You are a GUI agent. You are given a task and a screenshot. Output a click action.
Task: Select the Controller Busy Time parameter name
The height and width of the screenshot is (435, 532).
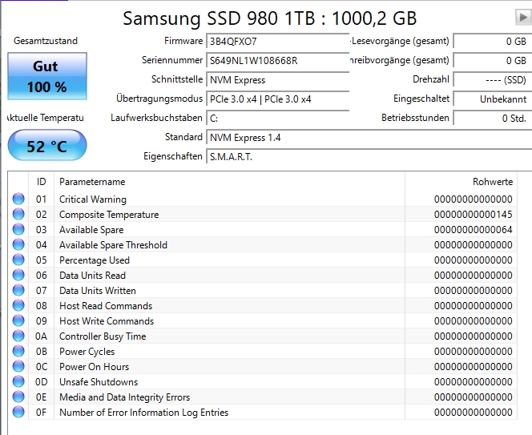[x=103, y=336]
